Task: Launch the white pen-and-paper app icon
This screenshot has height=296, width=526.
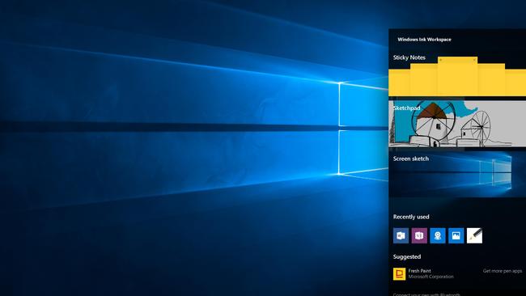Action: click(x=475, y=235)
